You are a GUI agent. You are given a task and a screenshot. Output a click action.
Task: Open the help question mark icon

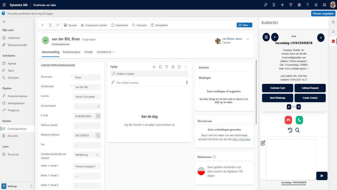(308, 5)
